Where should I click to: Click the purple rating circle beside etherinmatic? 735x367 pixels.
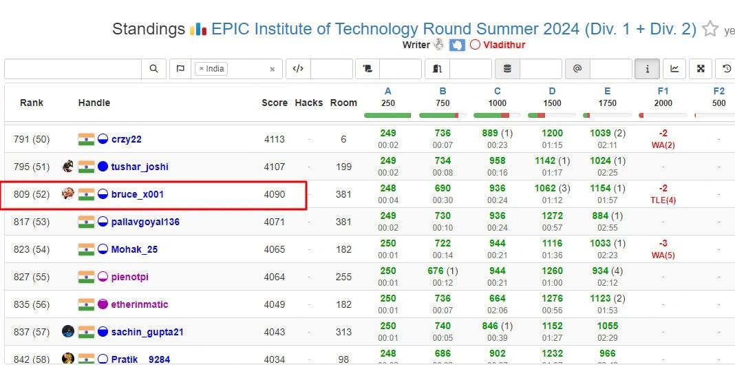103,304
